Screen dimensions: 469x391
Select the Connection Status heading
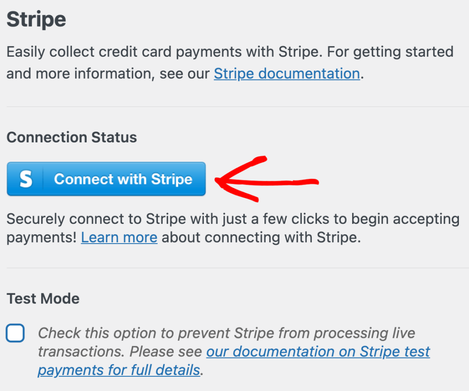point(71,137)
